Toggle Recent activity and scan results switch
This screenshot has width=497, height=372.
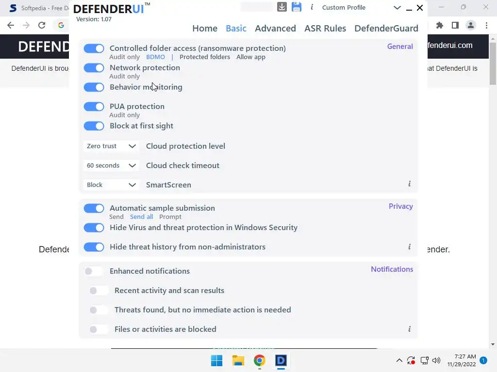[99, 291]
